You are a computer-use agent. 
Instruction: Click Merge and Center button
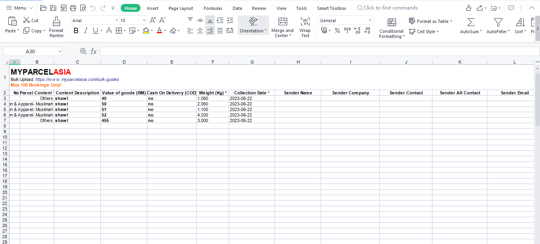(x=282, y=27)
